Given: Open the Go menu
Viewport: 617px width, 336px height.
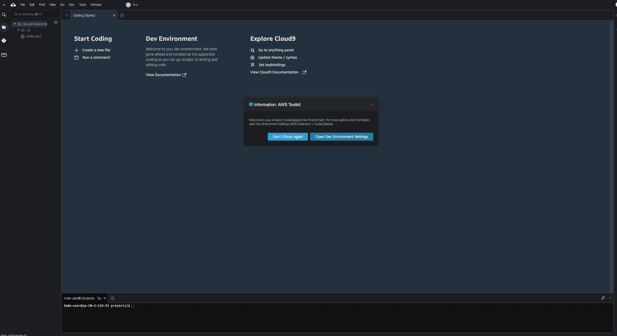Looking at the screenshot, I should click(x=62, y=5).
